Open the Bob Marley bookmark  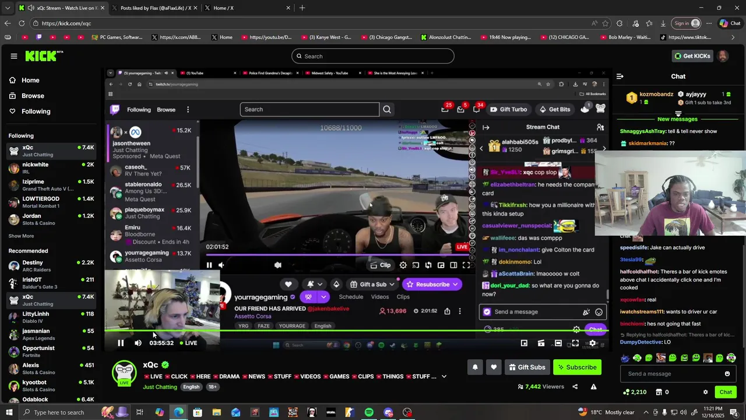[x=625, y=37]
